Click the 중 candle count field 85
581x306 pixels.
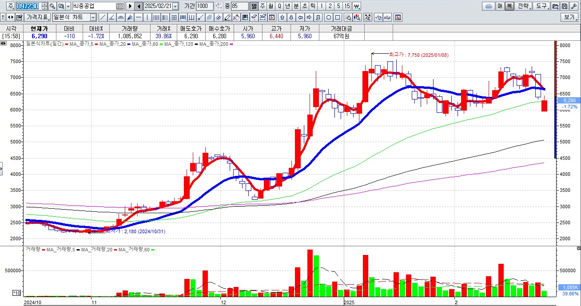tap(240, 6)
